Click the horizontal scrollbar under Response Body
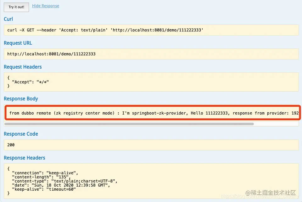Screen dimensions: 302x202 129,124
